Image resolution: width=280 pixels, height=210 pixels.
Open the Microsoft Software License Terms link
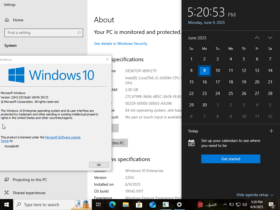click(x=63, y=137)
